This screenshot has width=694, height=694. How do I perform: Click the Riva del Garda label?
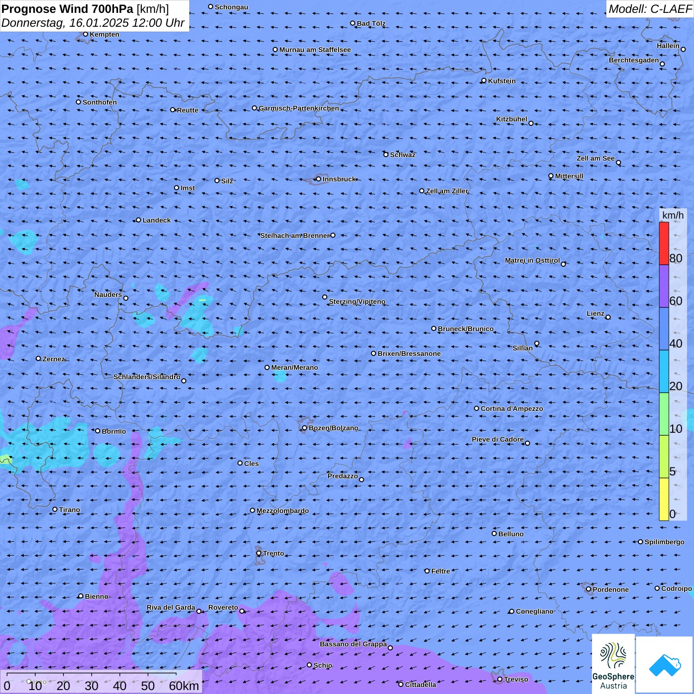pyautogui.click(x=171, y=607)
